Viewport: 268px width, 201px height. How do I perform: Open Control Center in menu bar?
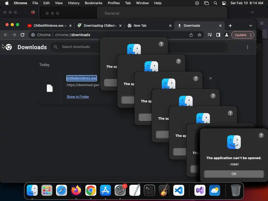click(224, 3)
